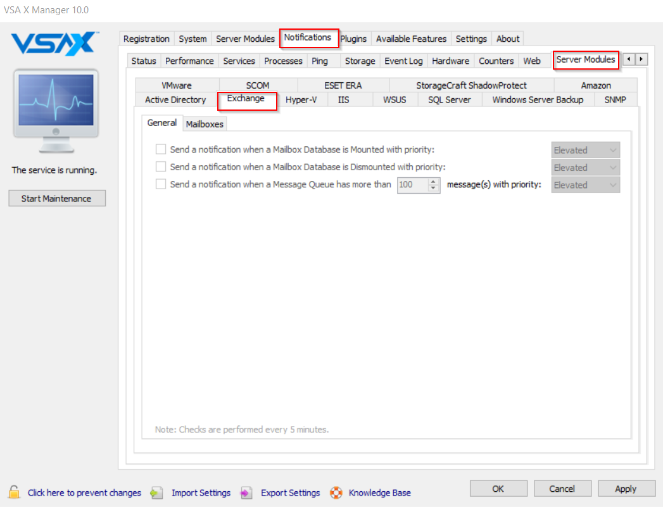Open the SCOM module tab
This screenshot has height=507, width=663.
pos(258,85)
